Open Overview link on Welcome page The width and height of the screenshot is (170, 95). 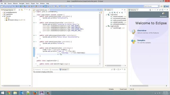[x=142, y=31]
